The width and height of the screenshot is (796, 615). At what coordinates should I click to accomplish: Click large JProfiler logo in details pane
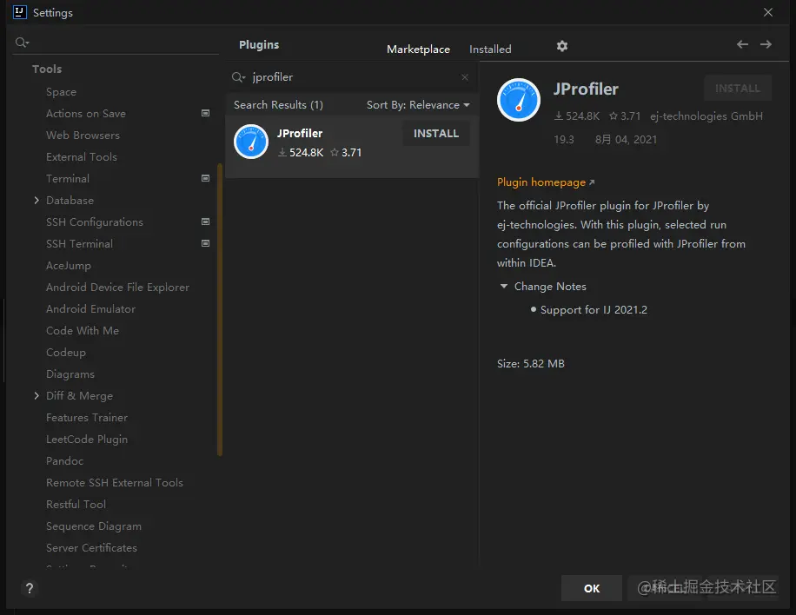(518, 100)
